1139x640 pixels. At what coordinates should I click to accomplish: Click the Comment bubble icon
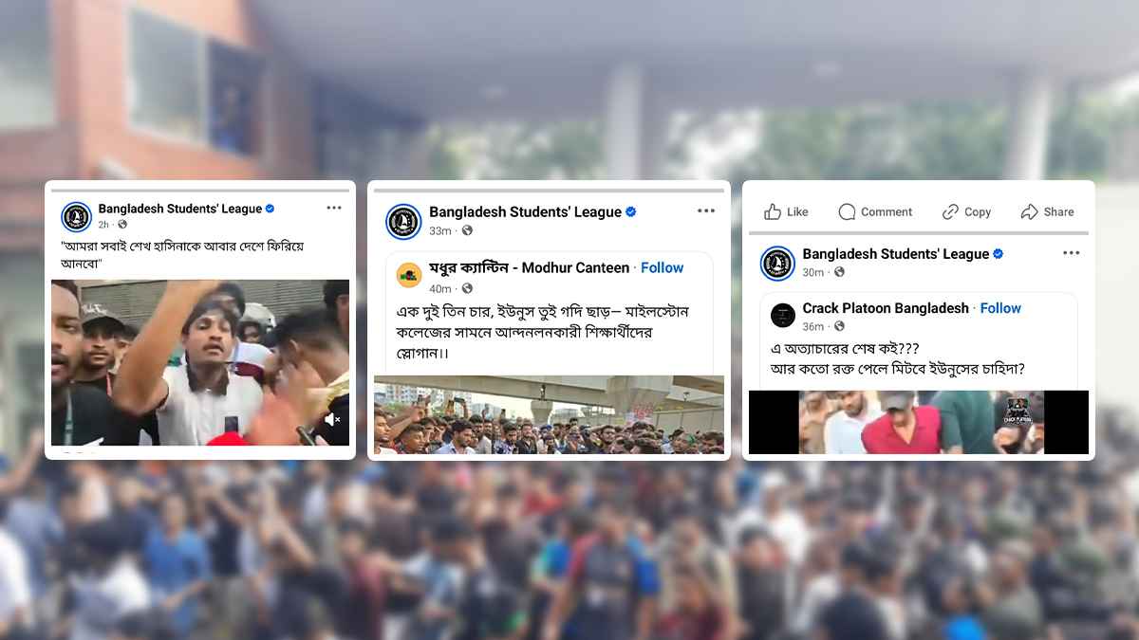click(847, 211)
